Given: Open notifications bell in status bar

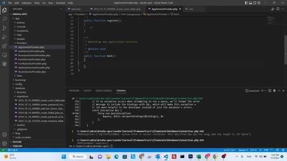Looking at the screenshot, I should [283, 150].
